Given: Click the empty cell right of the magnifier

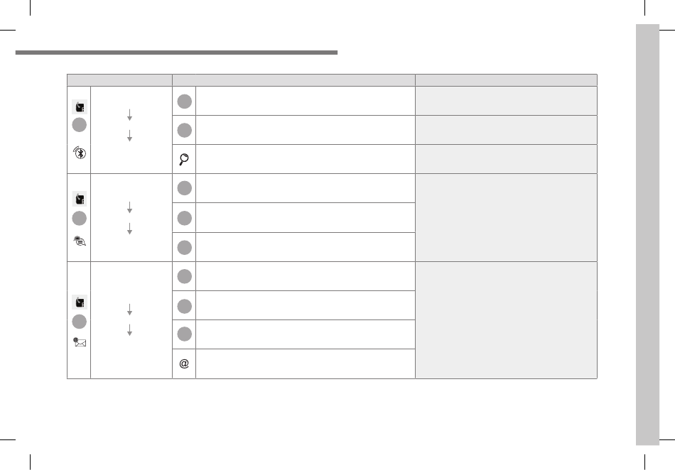Looking at the screenshot, I should pos(306,159).
